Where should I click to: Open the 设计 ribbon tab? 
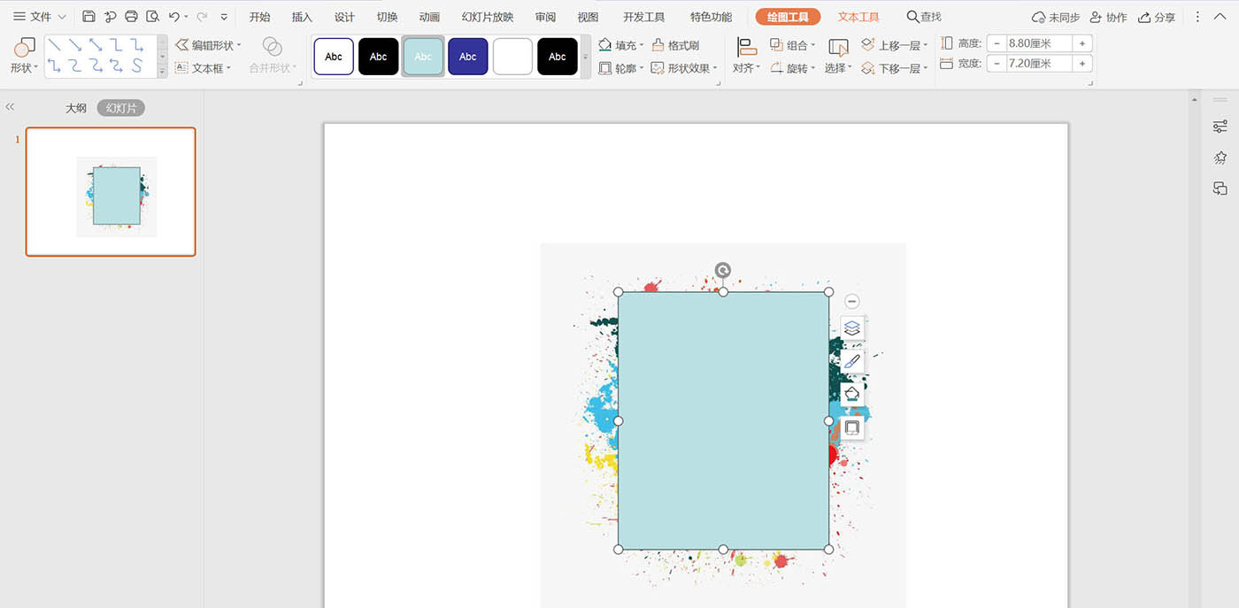tap(344, 17)
